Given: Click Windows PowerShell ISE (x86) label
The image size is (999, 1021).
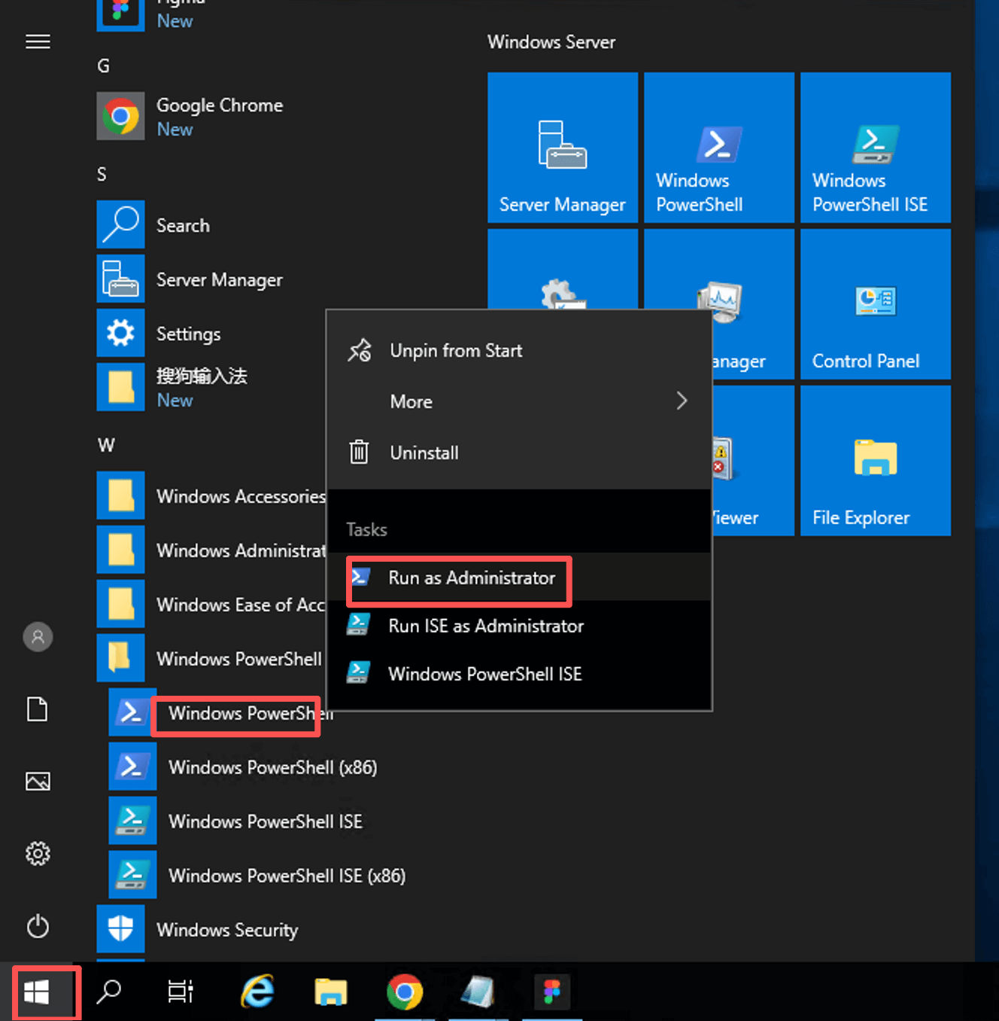Looking at the screenshot, I should [287, 876].
